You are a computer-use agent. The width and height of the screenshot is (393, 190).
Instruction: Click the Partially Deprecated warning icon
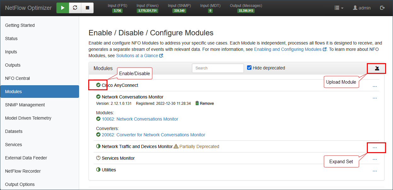point(176,146)
